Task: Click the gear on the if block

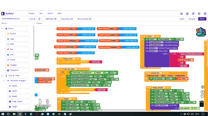Action: tap(63, 72)
